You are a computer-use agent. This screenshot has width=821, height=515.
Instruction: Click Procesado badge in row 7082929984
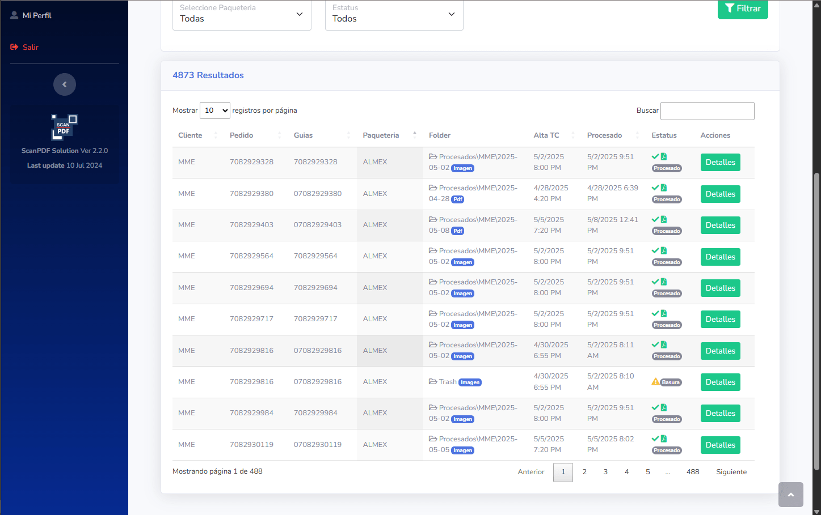(667, 419)
